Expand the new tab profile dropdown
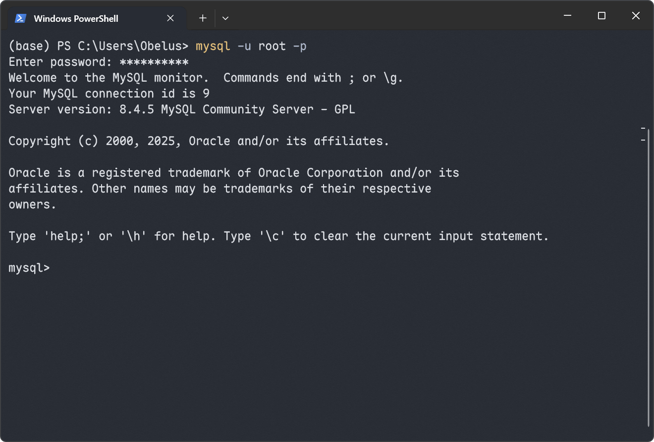This screenshot has width=654, height=442. tap(225, 18)
